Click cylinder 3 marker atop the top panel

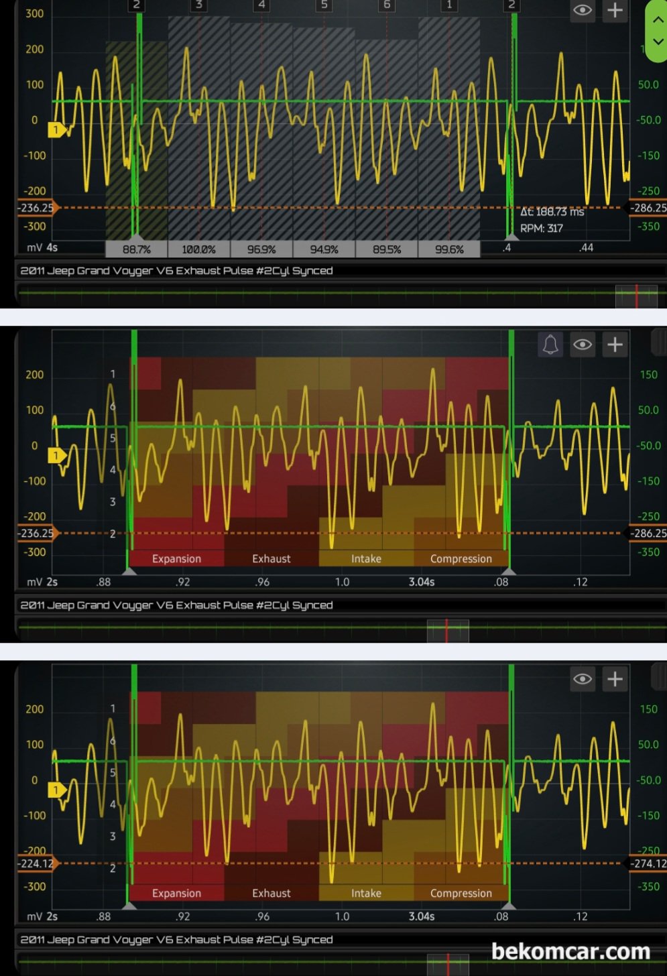tap(198, 5)
